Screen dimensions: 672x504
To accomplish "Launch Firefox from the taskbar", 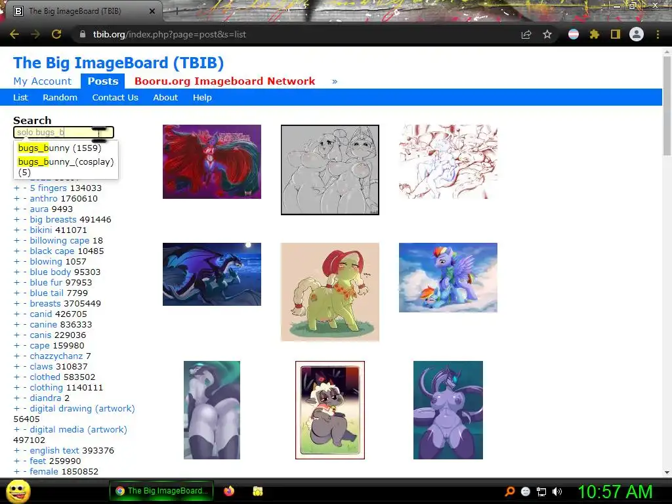I will (x=229, y=491).
